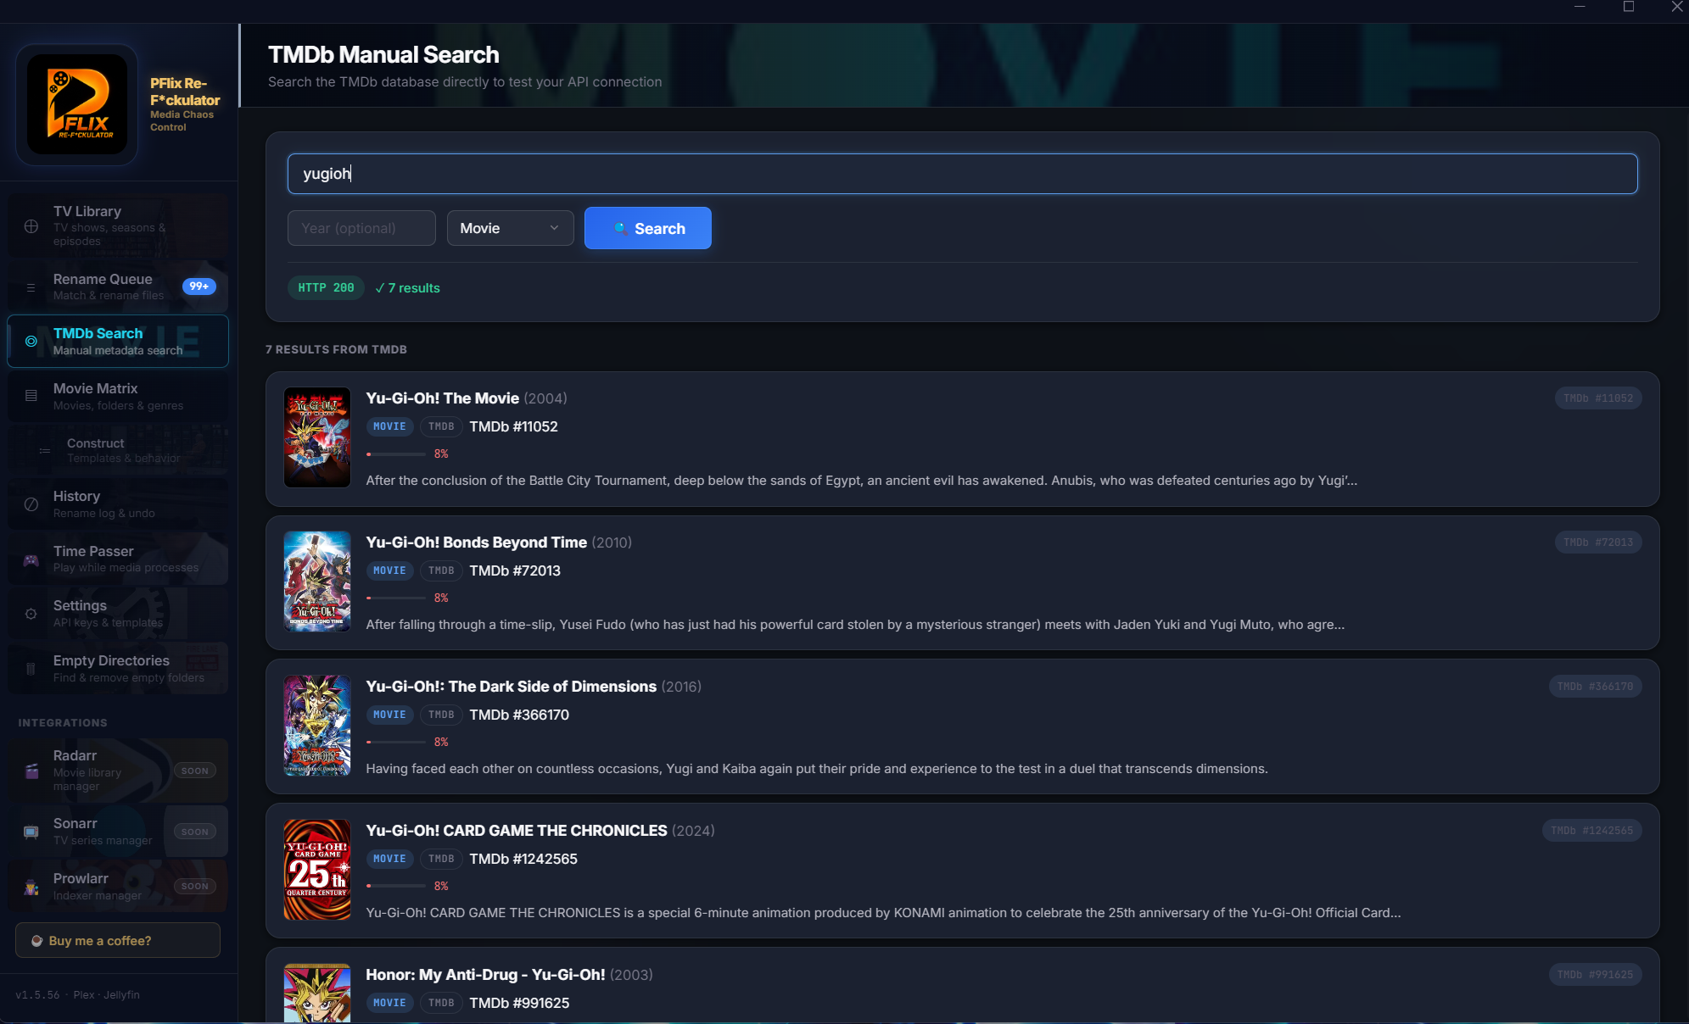Click the MOVIE tag on Dark Side of Dimensions
This screenshot has width=1689, height=1024.
390,715
